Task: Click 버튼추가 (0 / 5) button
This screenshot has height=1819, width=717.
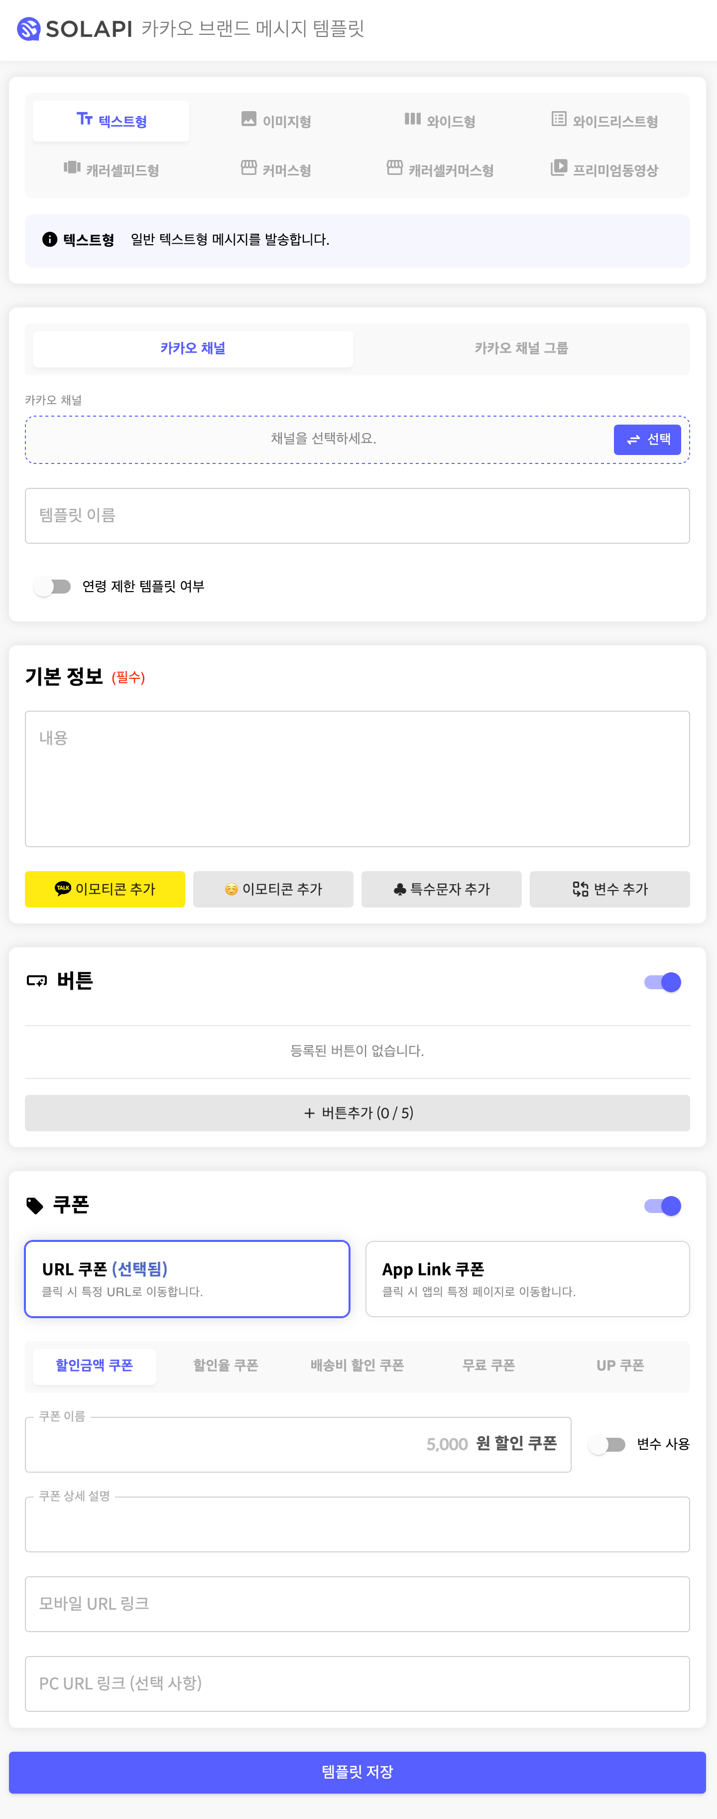Action: pyautogui.click(x=358, y=1113)
